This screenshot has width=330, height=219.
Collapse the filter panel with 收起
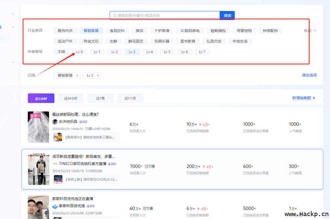[310, 31]
